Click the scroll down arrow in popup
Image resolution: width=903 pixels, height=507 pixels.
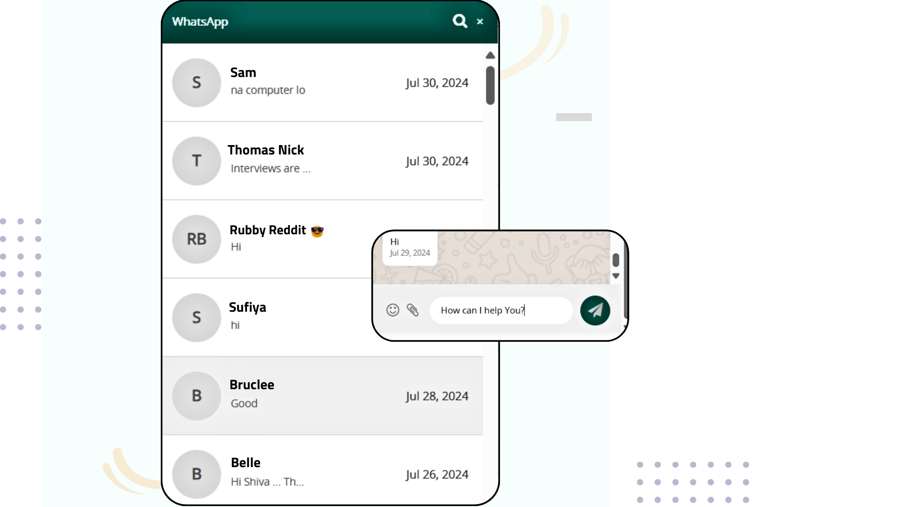coord(617,276)
